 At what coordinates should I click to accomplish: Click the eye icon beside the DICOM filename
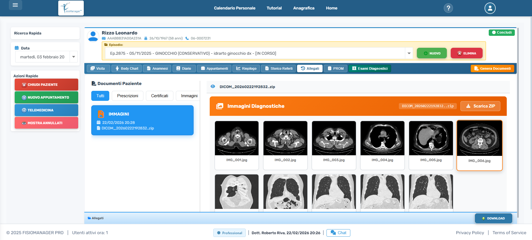213,86
